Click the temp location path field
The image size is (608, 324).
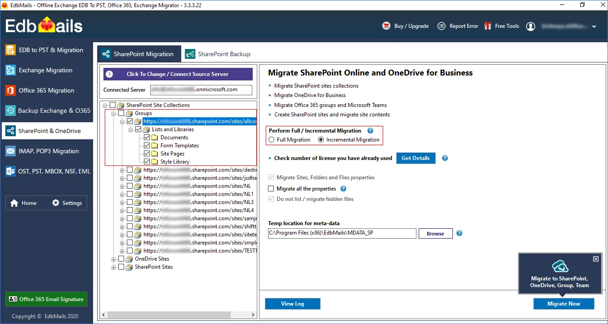tap(342, 233)
